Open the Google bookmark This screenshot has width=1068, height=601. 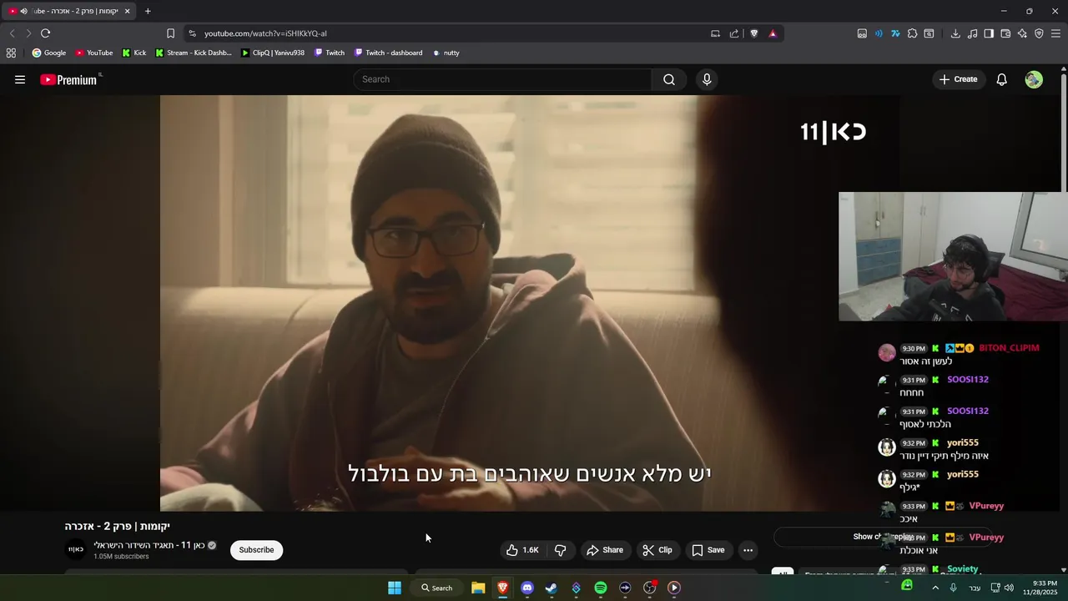point(49,53)
